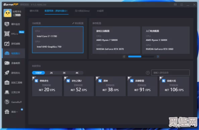Open the game card showing 91 FPS
199x130 pixels.
click(x=142, y=86)
